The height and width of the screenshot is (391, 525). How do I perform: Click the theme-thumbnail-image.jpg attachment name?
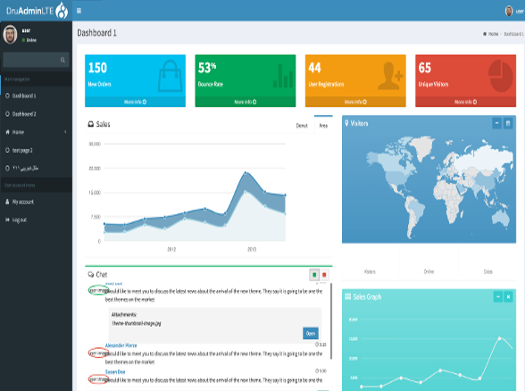[137, 323]
